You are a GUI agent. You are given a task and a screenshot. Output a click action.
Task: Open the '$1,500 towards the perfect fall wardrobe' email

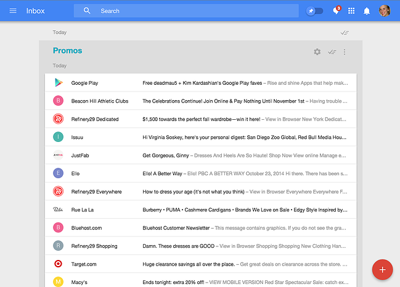tap(201, 119)
